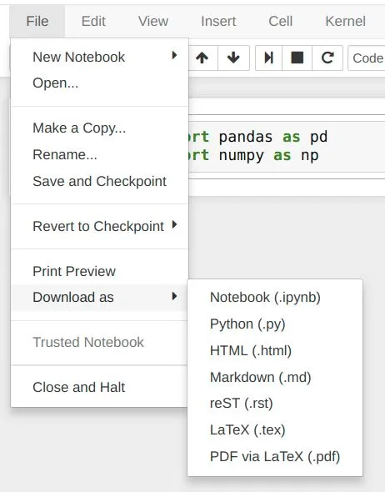Select Download as menu entry
The width and height of the screenshot is (385, 492).
coord(100,297)
